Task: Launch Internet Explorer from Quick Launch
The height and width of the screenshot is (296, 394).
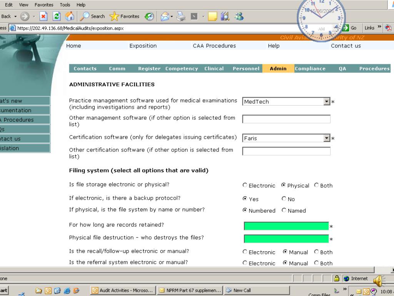Action: 67,291
